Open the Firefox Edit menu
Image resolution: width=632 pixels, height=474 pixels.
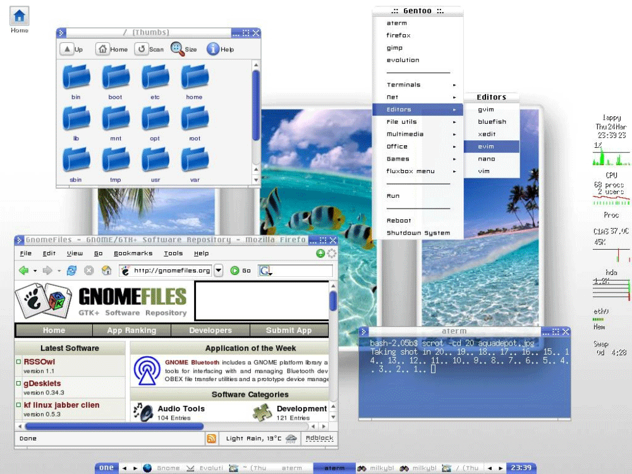[49, 253]
